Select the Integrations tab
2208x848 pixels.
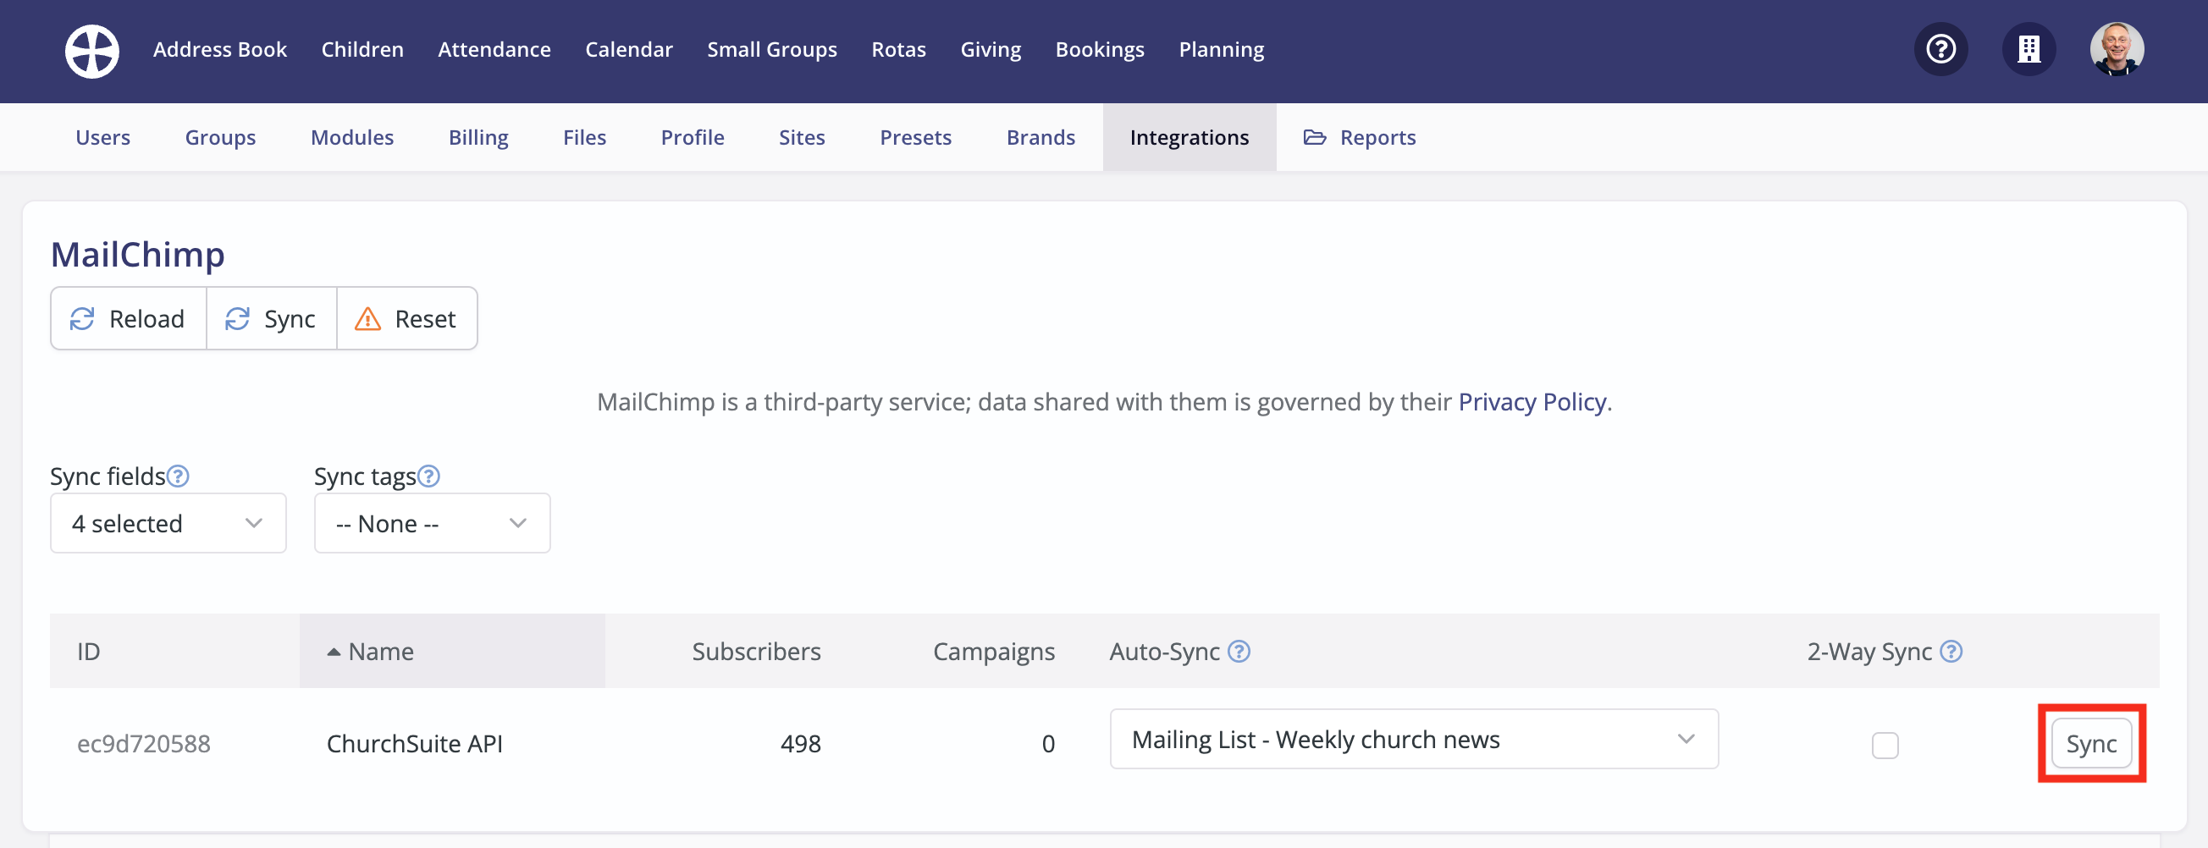(1189, 137)
